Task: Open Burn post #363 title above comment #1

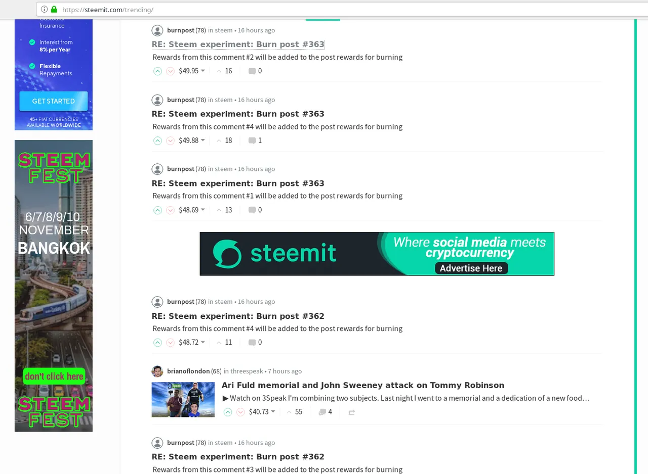Action: [x=238, y=183]
